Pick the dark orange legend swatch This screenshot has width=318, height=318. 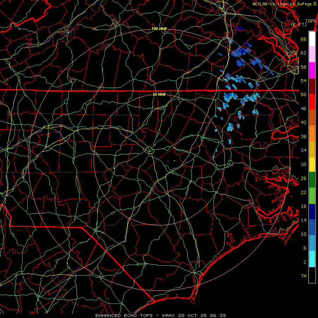tap(312, 117)
